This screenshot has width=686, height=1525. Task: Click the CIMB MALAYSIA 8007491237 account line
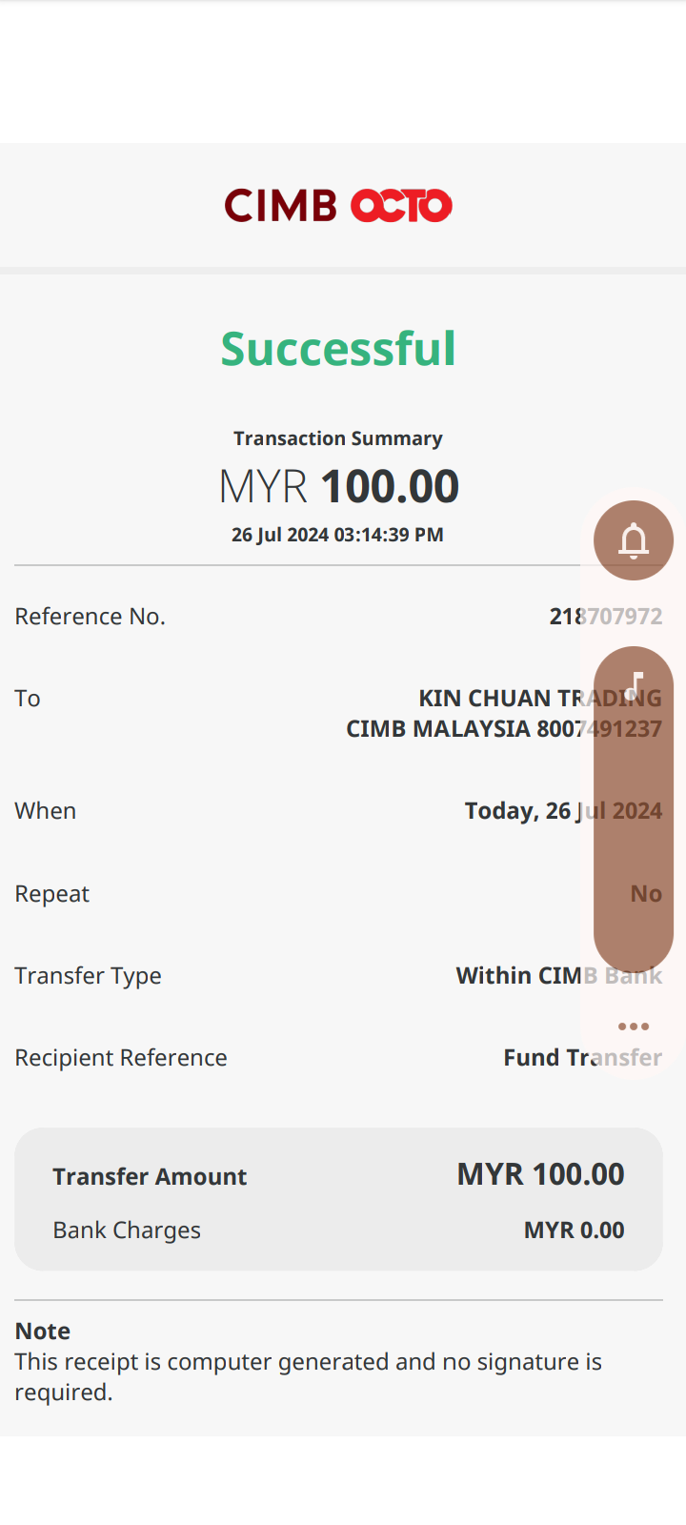[x=503, y=729]
